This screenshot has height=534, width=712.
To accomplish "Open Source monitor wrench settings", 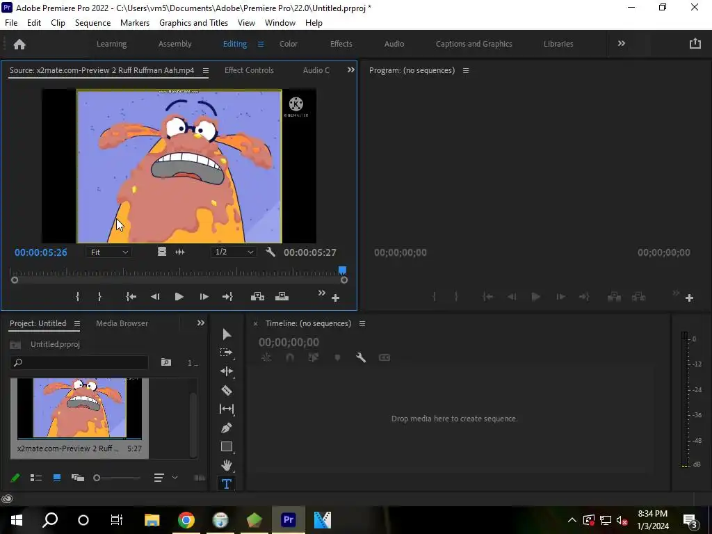I will tap(270, 252).
